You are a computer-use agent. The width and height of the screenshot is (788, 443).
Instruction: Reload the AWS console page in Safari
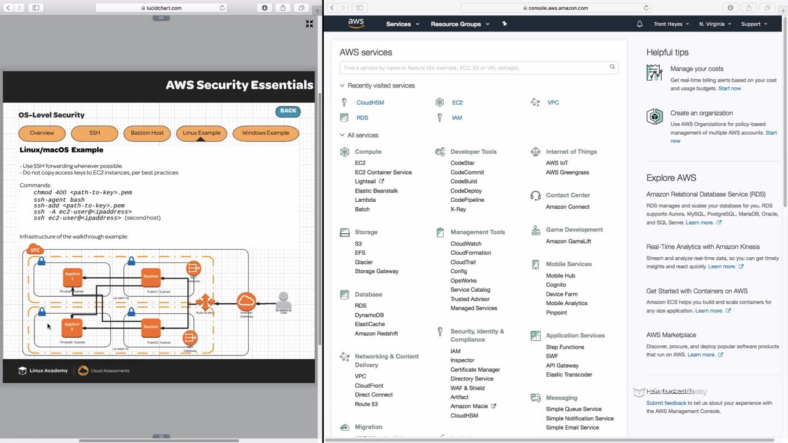tap(646, 8)
